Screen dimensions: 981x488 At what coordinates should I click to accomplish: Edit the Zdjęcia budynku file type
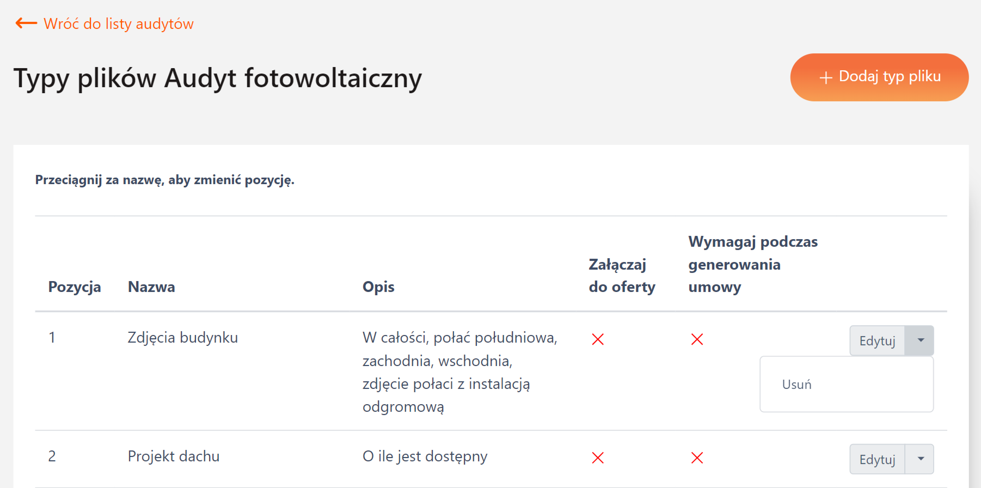coord(877,341)
